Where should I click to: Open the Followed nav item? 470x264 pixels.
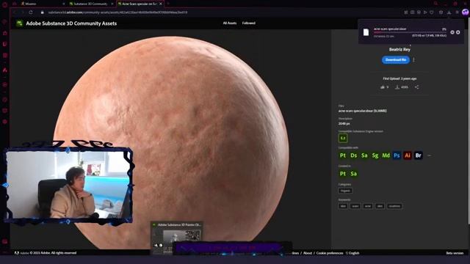(249, 23)
